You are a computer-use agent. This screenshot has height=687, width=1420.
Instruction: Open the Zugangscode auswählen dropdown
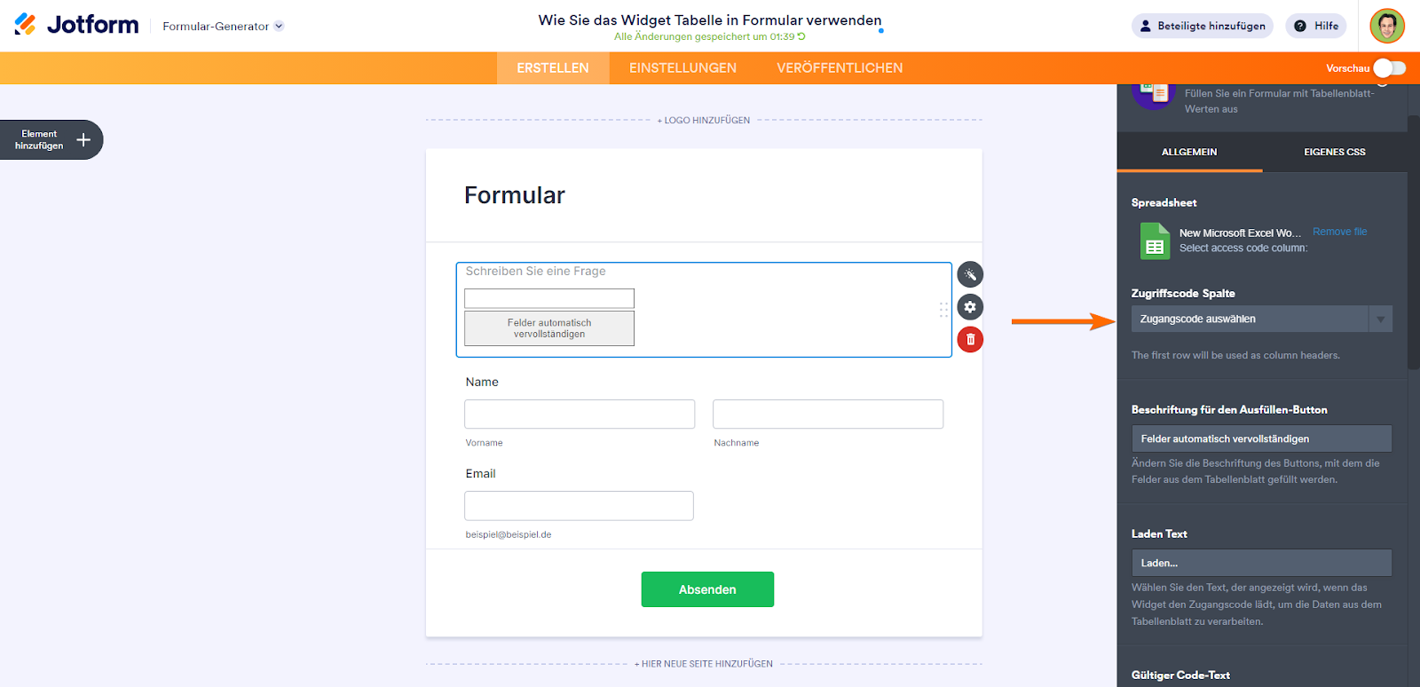point(1261,319)
